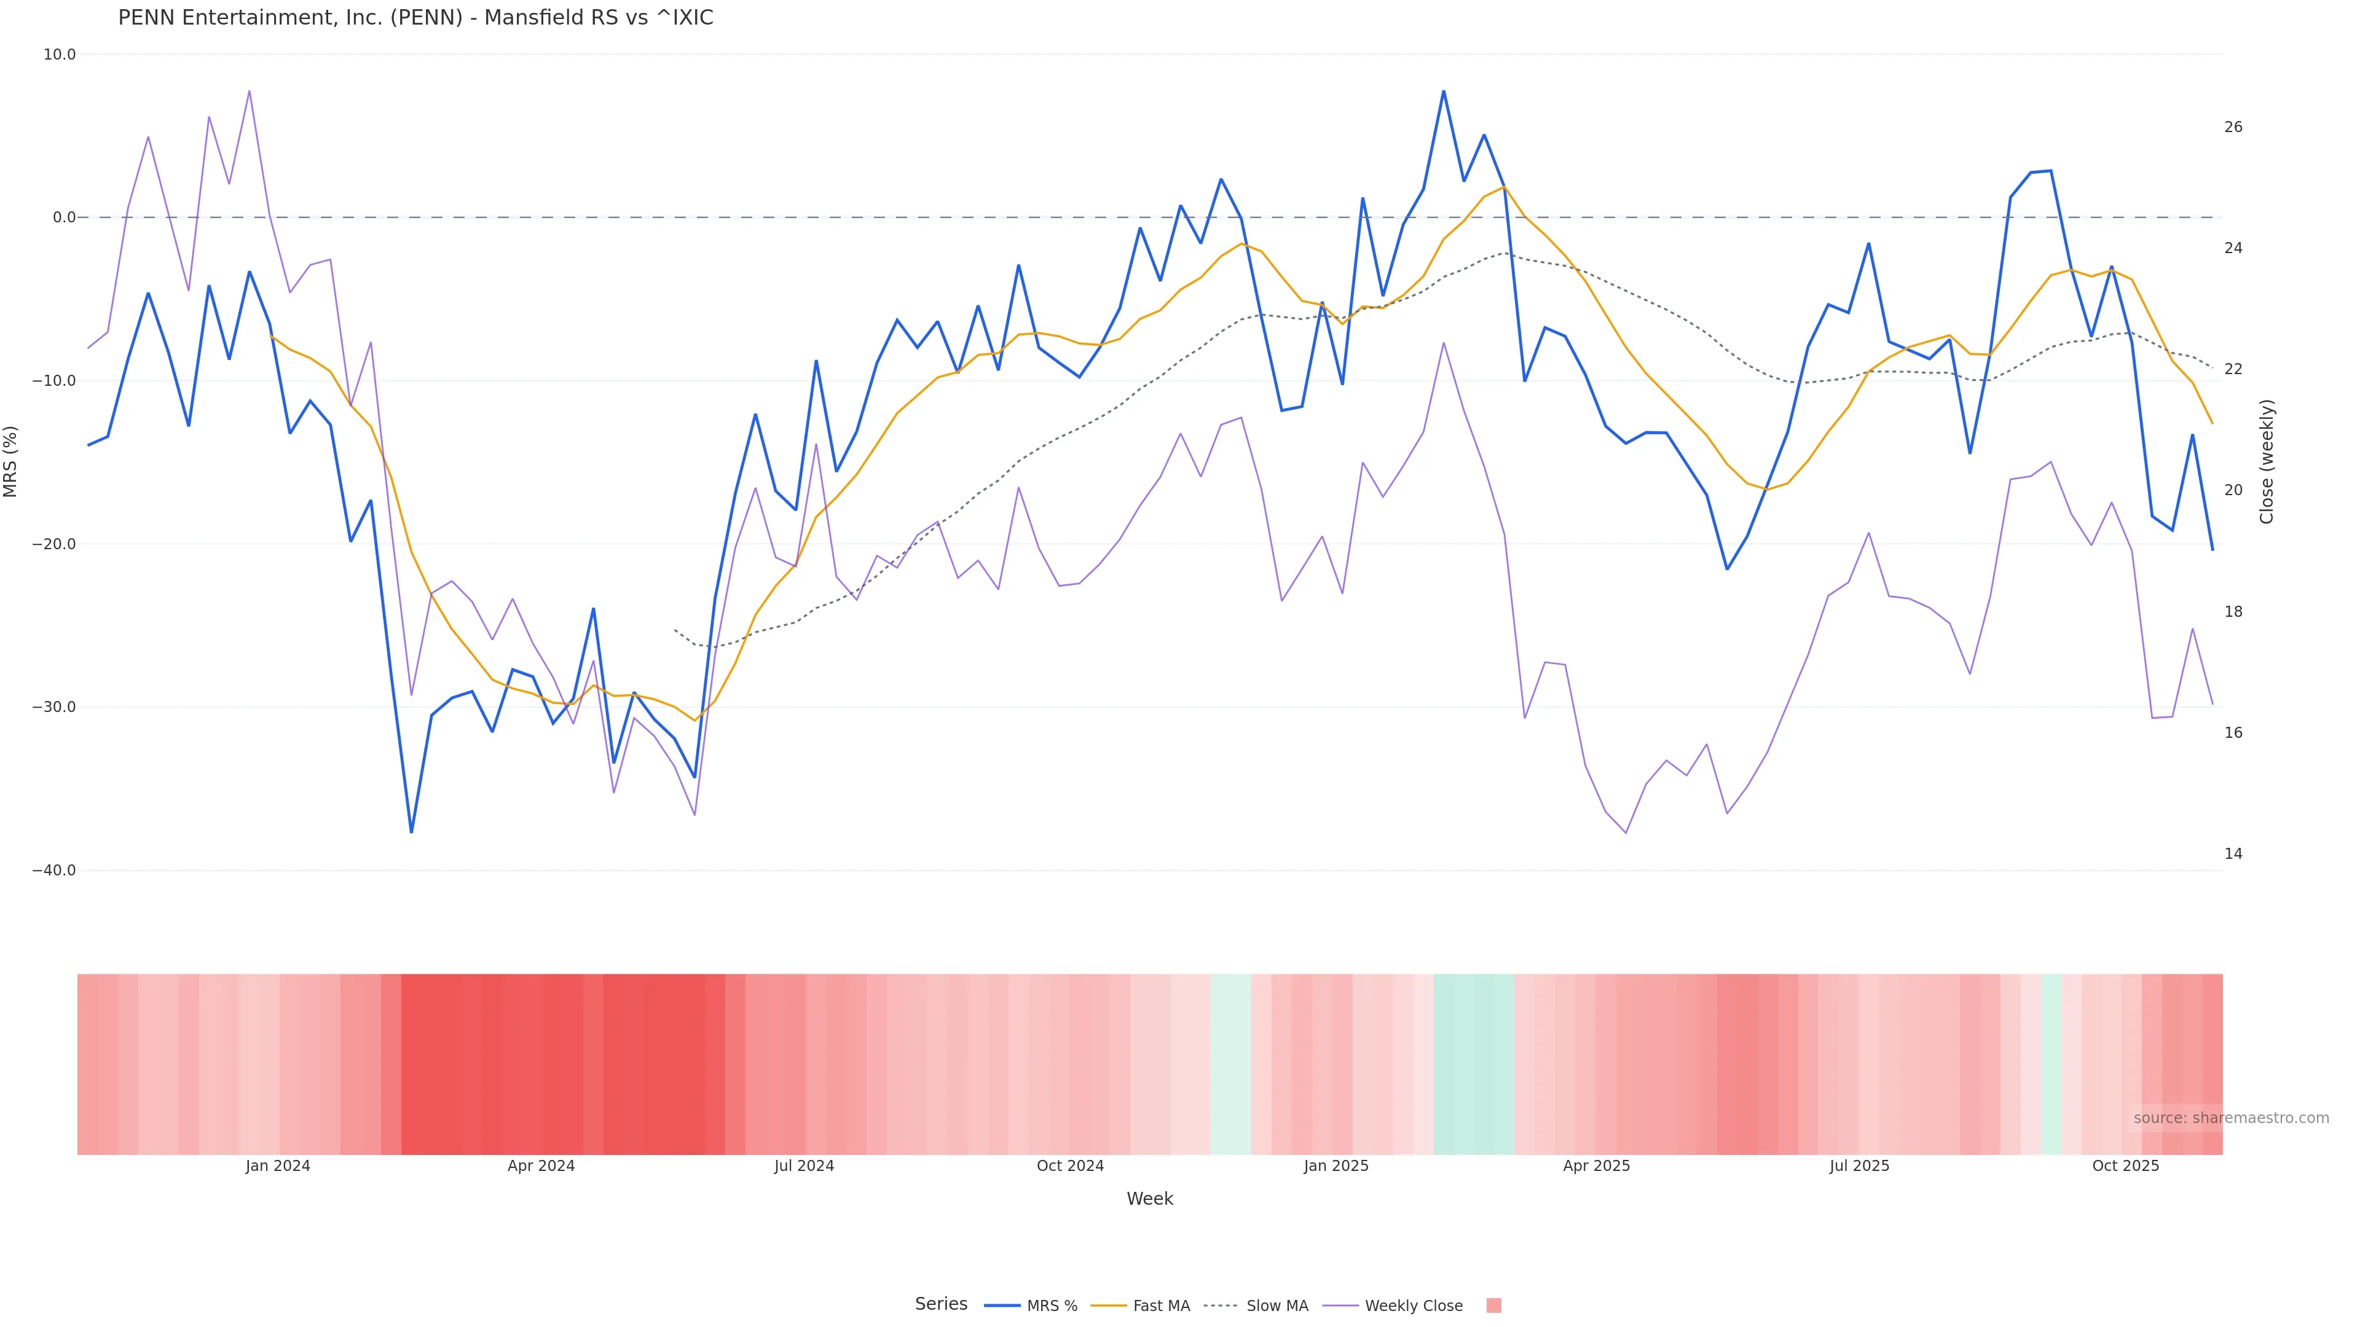
Task: Select the Jul 2025 x-axis label
Action: [x=1859, y=1166]
